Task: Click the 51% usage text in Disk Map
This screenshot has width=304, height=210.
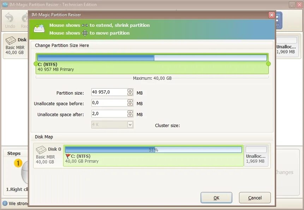Action: tap(153, 150)
